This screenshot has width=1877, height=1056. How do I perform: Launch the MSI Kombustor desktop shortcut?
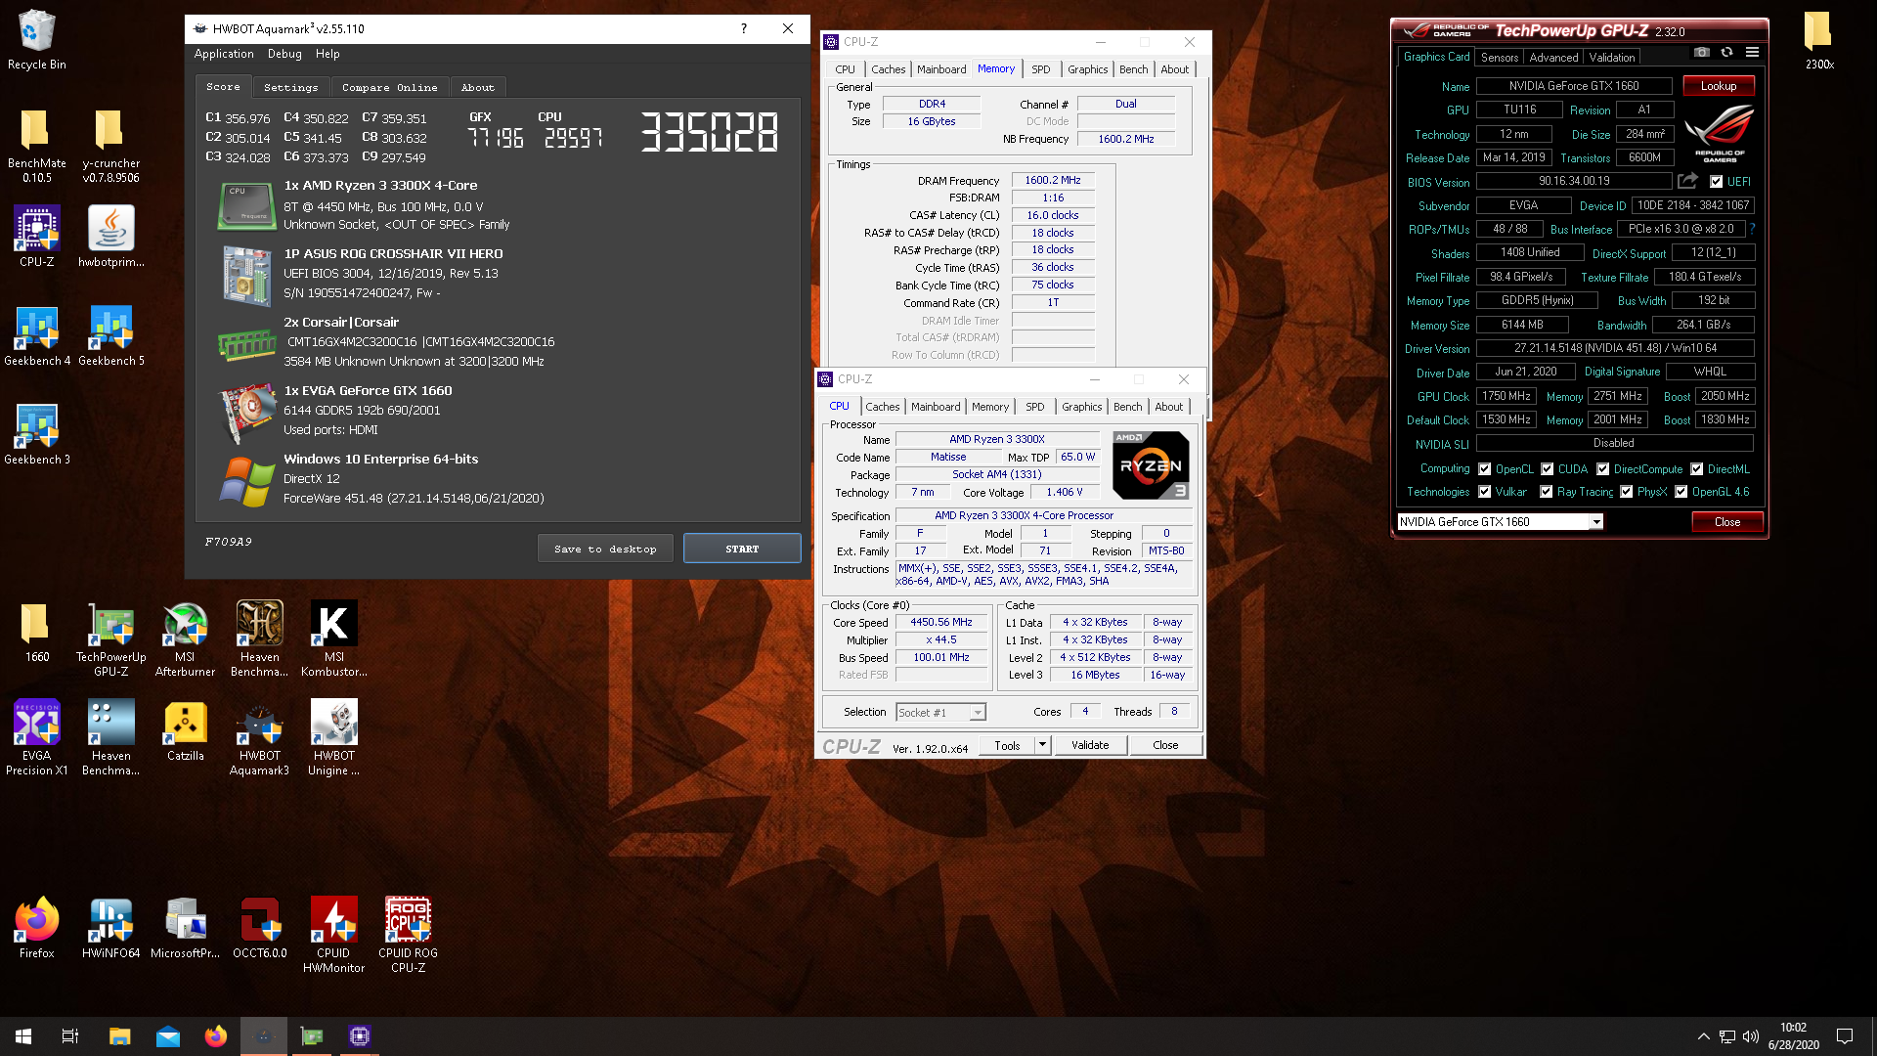pos(333,638)
